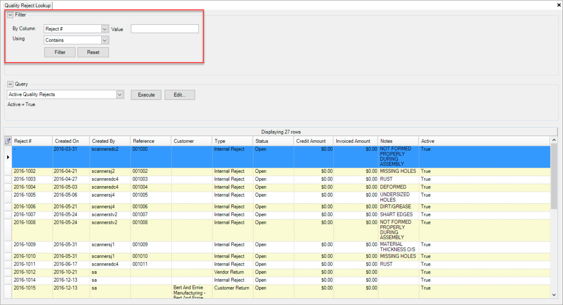
Task: Click the scroll down arrow of grid
Action: pos(554,295)
